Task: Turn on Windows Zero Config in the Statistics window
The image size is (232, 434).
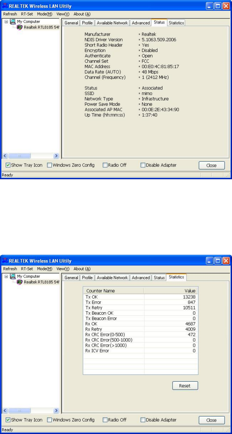Action: click(x=49, y=420)
